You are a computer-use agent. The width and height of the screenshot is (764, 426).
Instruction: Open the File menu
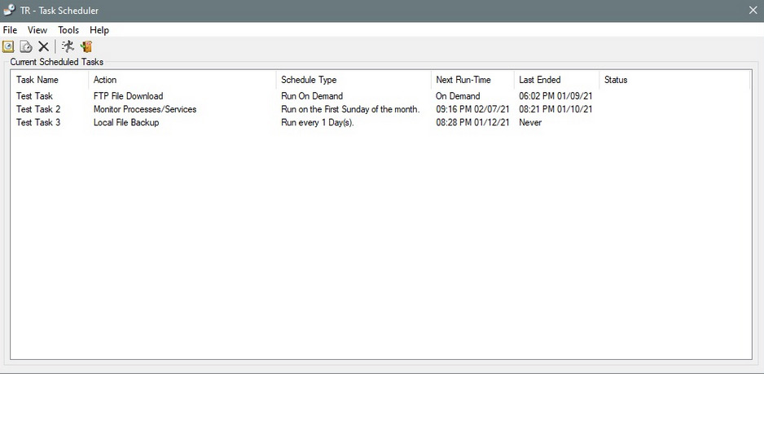point(10,30)
